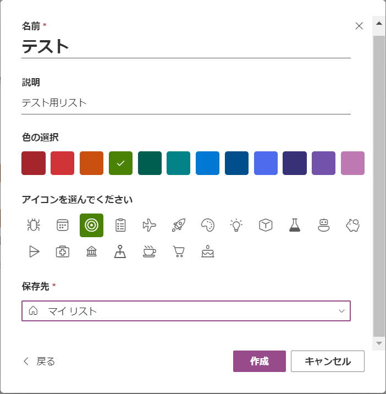Choose the periwinkle blue color swatch

266,163
